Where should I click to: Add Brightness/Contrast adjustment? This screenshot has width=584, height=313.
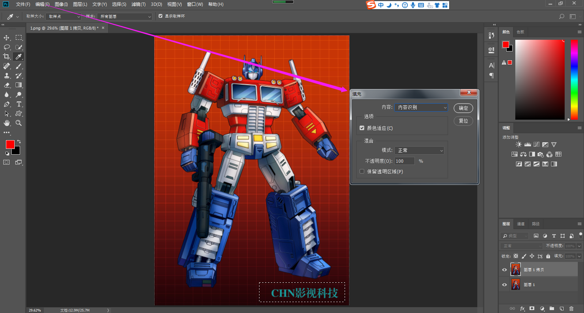point(519,144)
